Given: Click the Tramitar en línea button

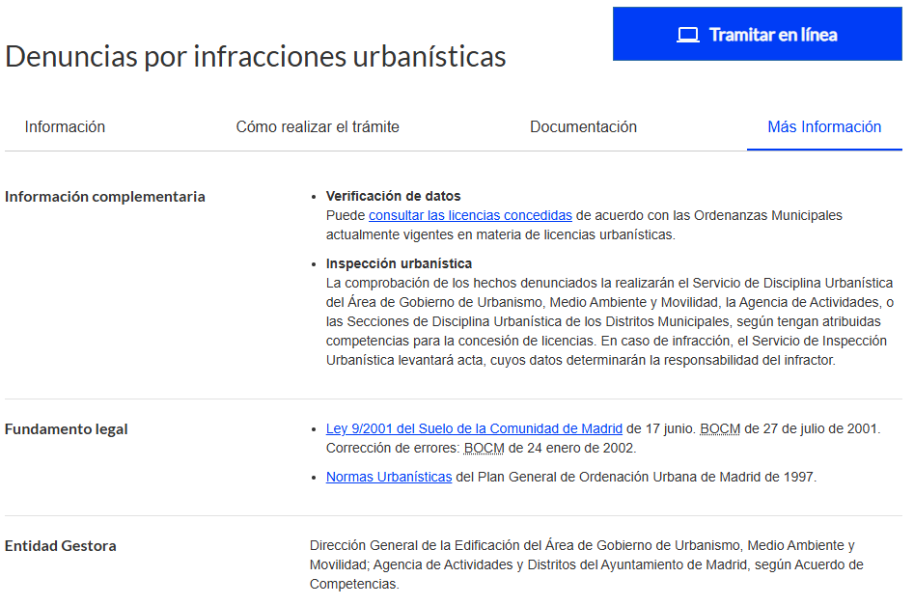Looking at the screenshot, I should pos(758,34).
